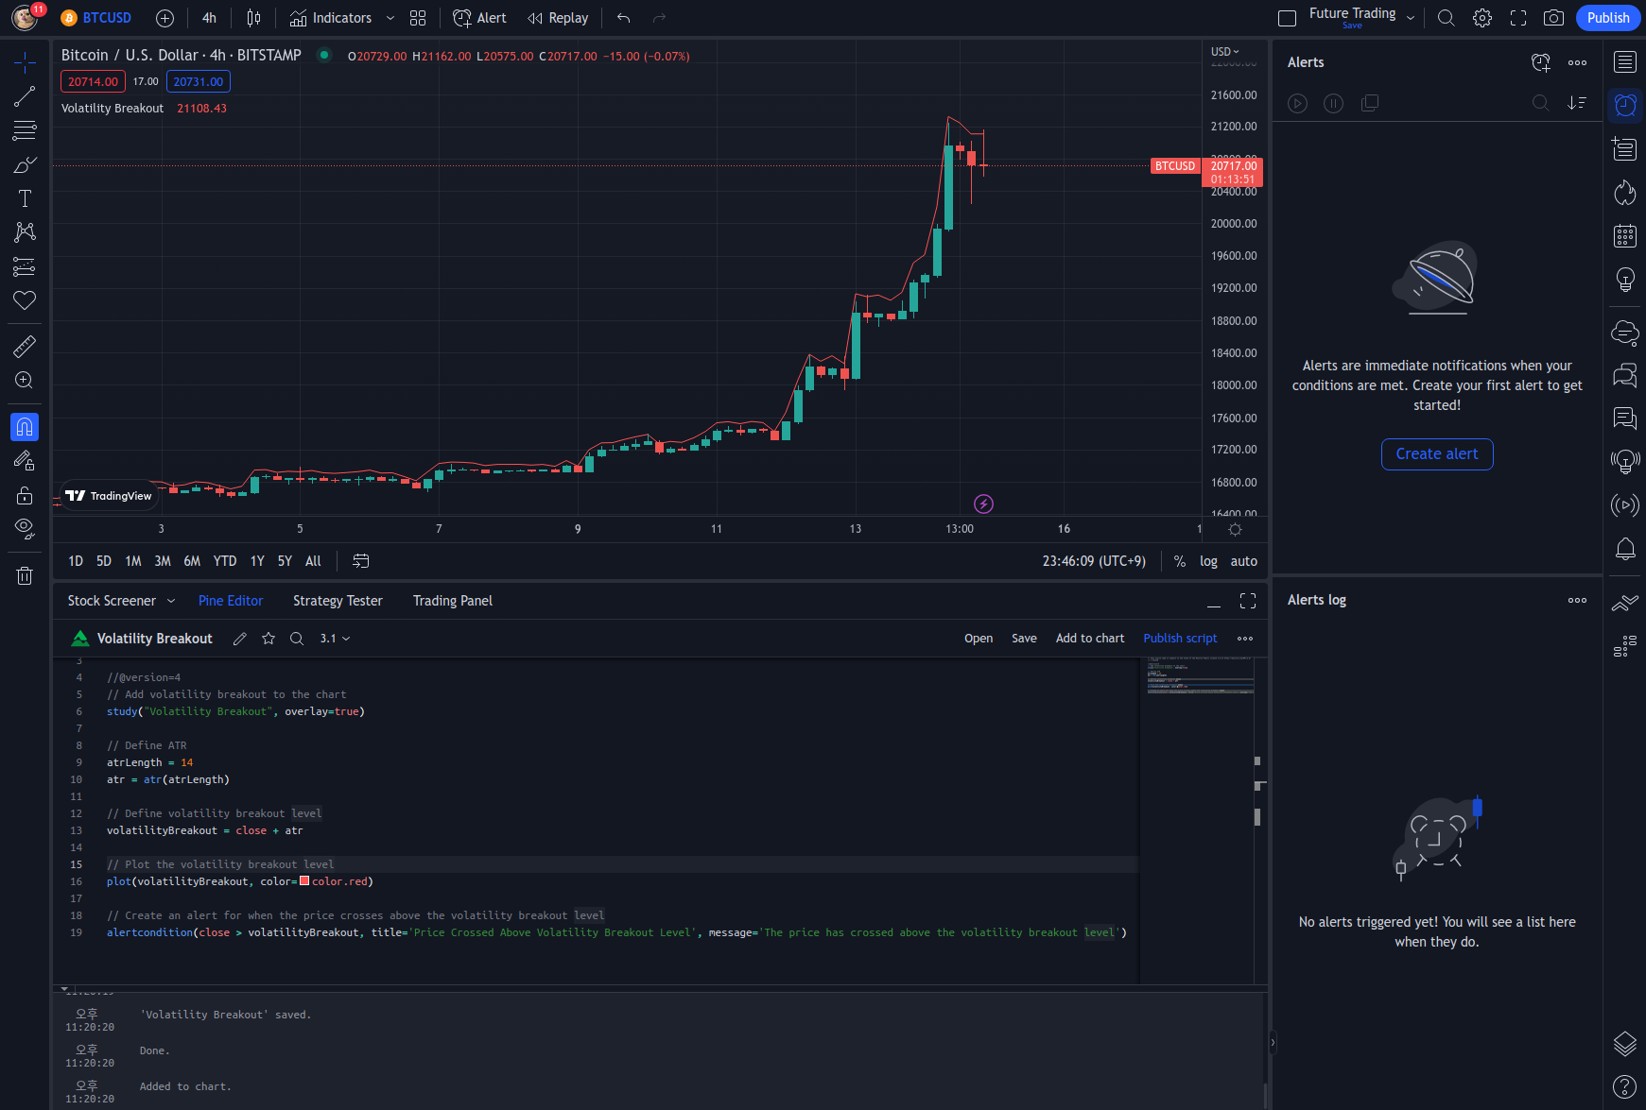Maximize the Pine Editor panel
Image resolution: width=1646 pixels, height=1110 pixels.
(x=1248, y=601)
